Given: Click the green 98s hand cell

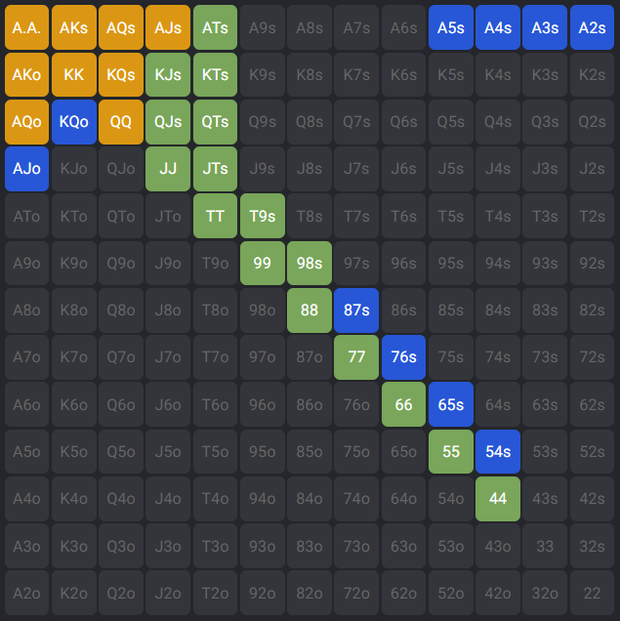Looking at the screenshot, I should coord(310,263).
